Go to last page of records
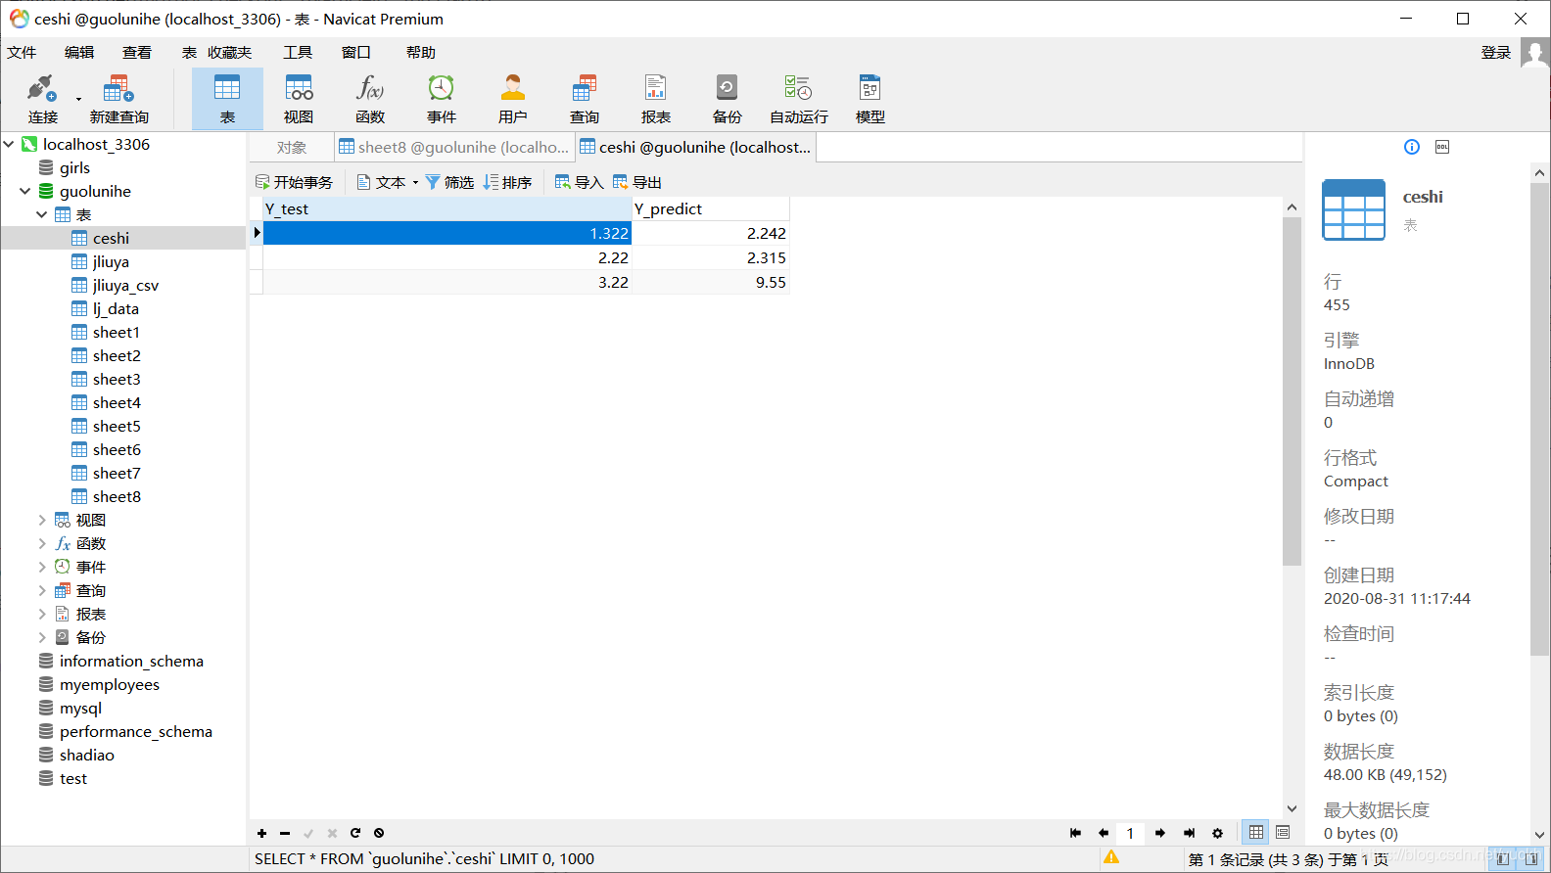1551x873 pixels. tap(1189, 833)
